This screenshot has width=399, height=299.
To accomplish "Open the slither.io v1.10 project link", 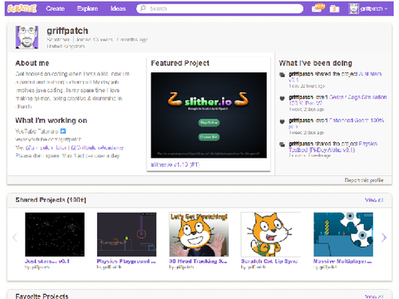I will point(175,164).
